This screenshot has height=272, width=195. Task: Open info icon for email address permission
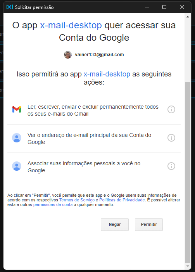tap(171, 138)
